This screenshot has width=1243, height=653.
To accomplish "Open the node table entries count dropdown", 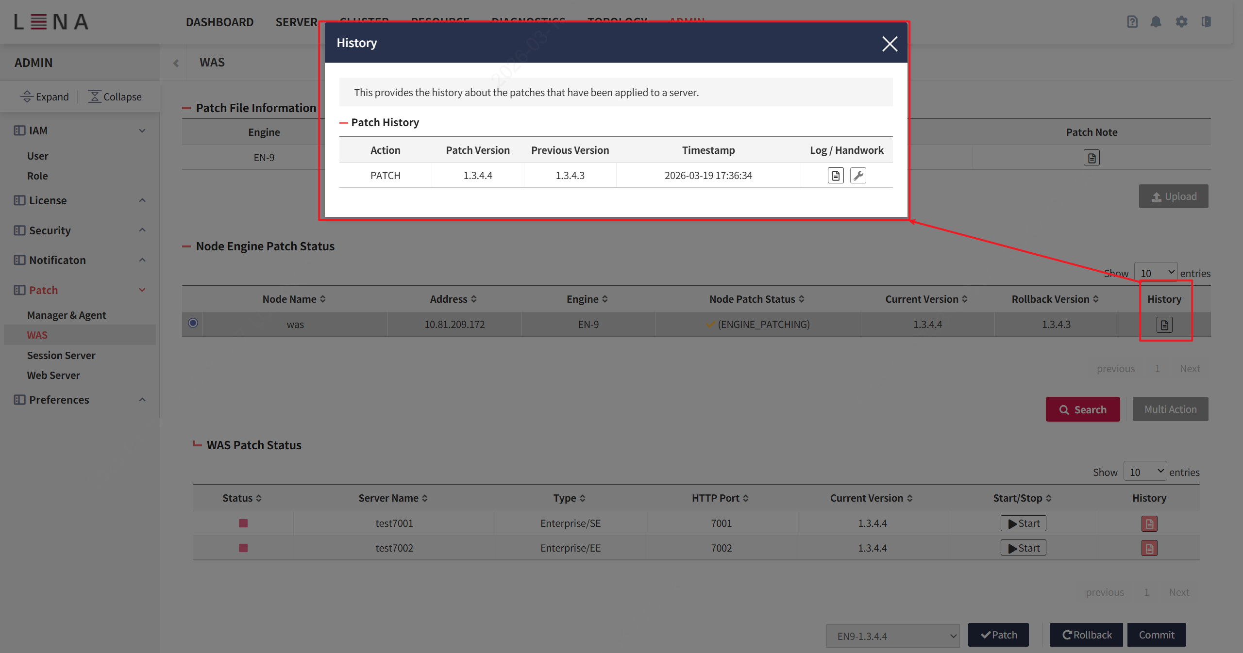I will click(1156, 273).
